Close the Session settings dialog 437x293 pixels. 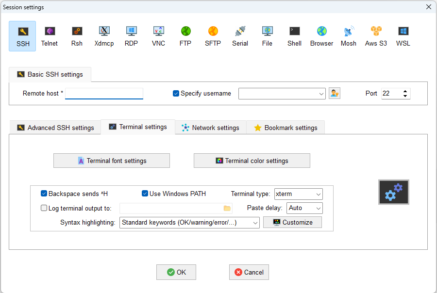[x=429, y=7]
